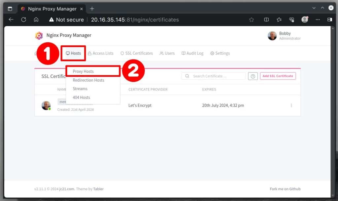Open the Access Lists page
This screenshot has height=201, width=338.
[x=101, y=53]
